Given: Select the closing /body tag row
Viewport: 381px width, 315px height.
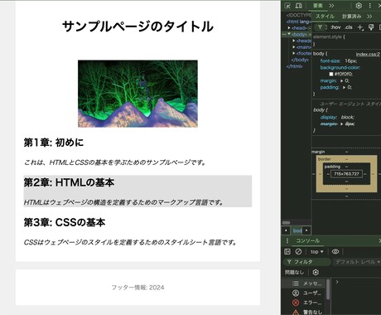Looking at the screenshot, I should click(300, 60).
